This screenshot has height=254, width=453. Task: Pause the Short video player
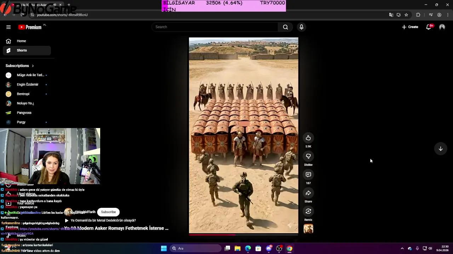tap(243, 135)
